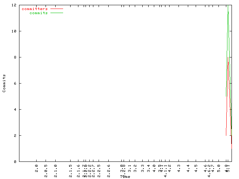This screenshot has height=179, width=239.
Task: Click the vertical Commits axis title
Action: [4, 83]
